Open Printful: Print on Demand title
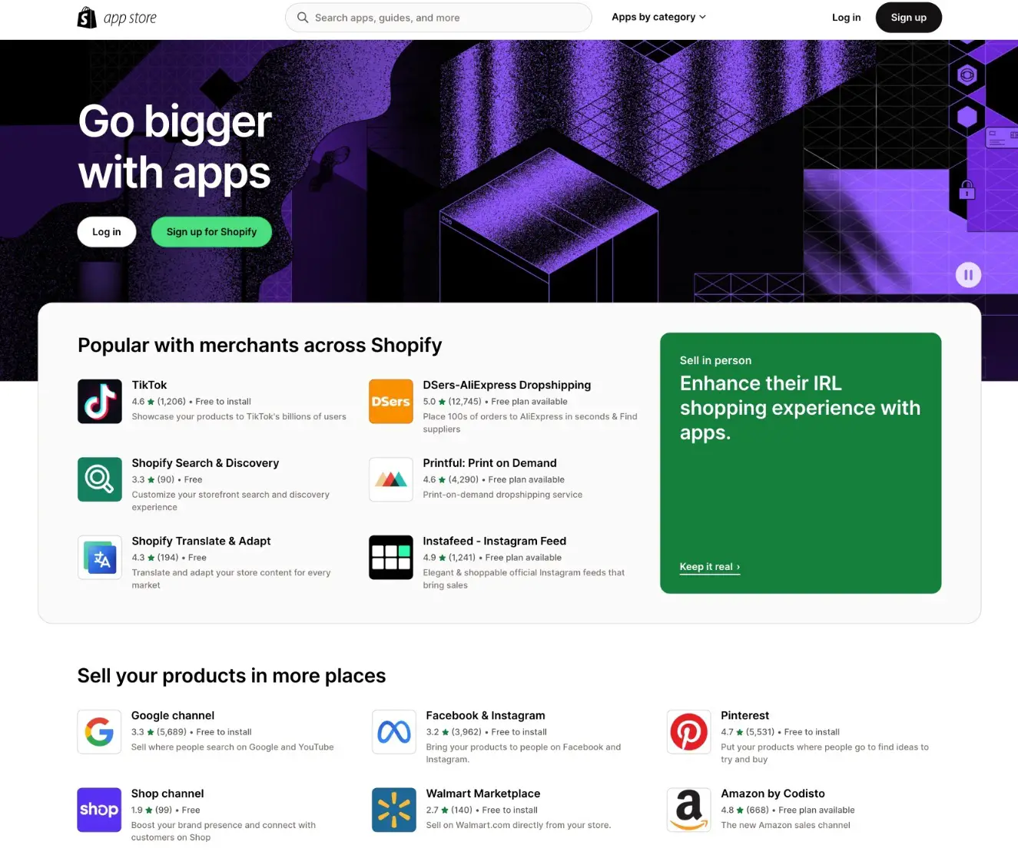Screen dimensions: 1018x855 pos(489,463)
